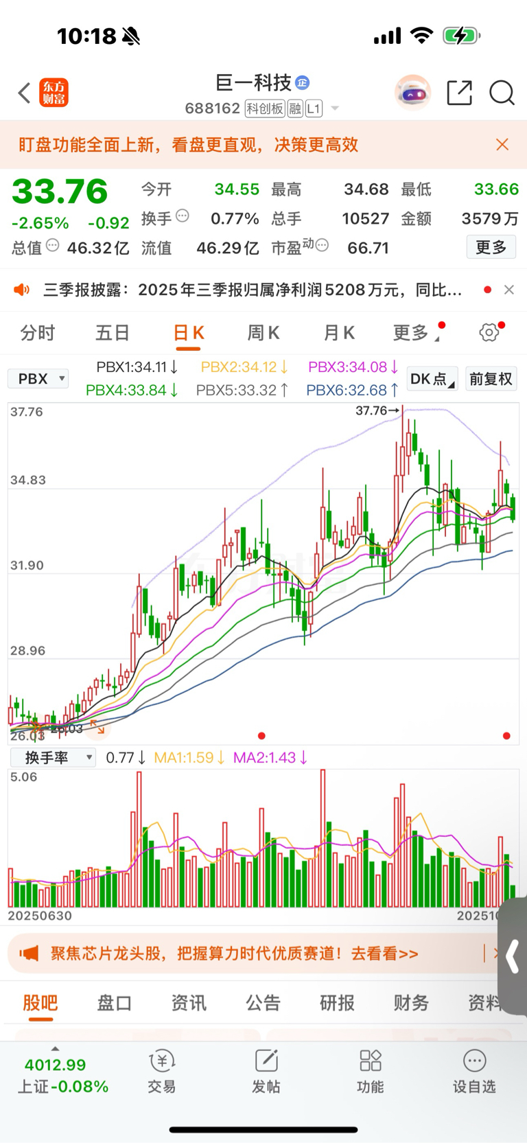Tap the 盯盘功能全面上新 banner text
Screen dimensions: 527x1143
pyautogui.click(x=188, y=145)
